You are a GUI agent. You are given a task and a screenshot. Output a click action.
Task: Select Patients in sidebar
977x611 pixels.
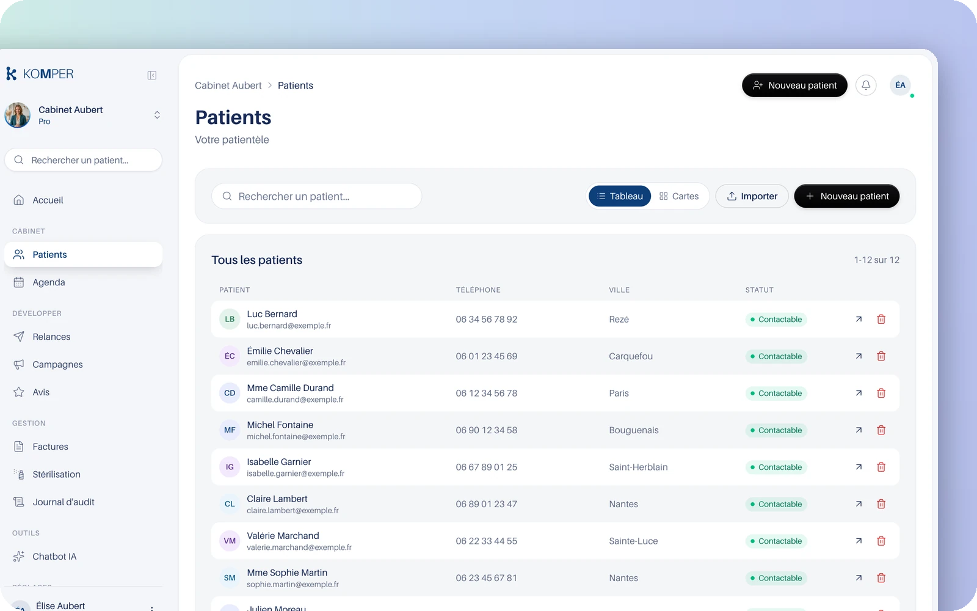pyautogui.click(x=83, y=255)
